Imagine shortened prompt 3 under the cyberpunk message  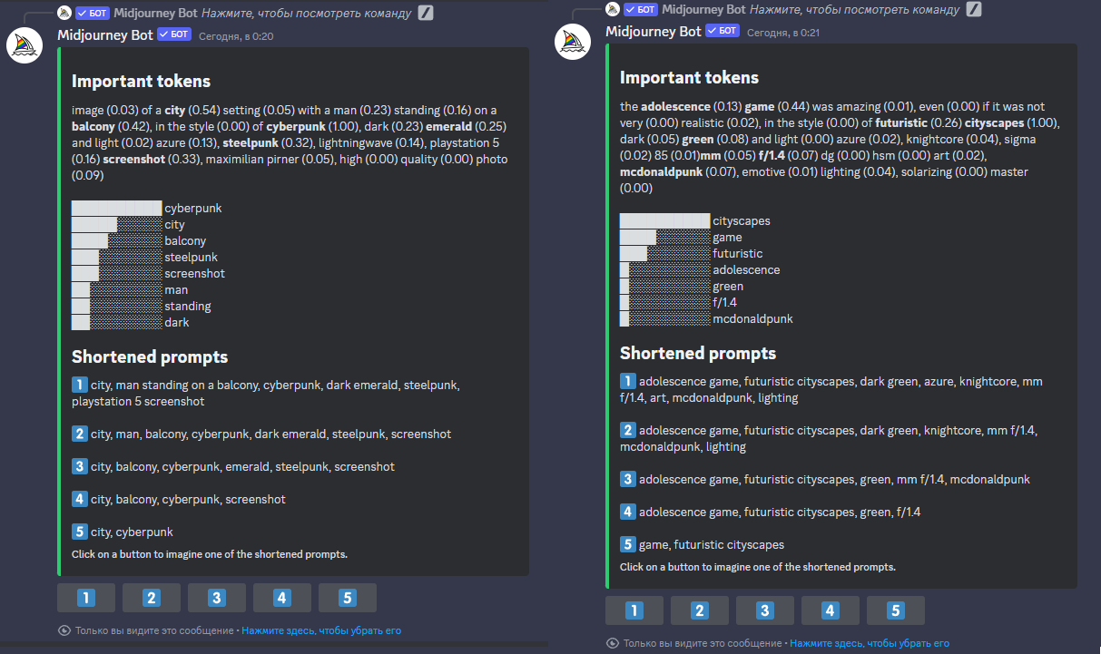pos(217,598)
